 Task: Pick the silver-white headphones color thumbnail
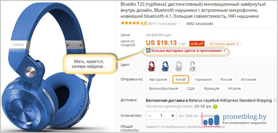pyautogui.click(x=192, y=66)
